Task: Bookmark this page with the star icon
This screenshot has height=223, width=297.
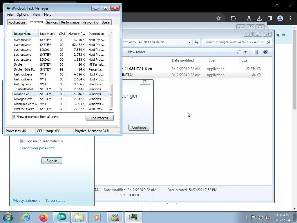Action: point(219,18)
